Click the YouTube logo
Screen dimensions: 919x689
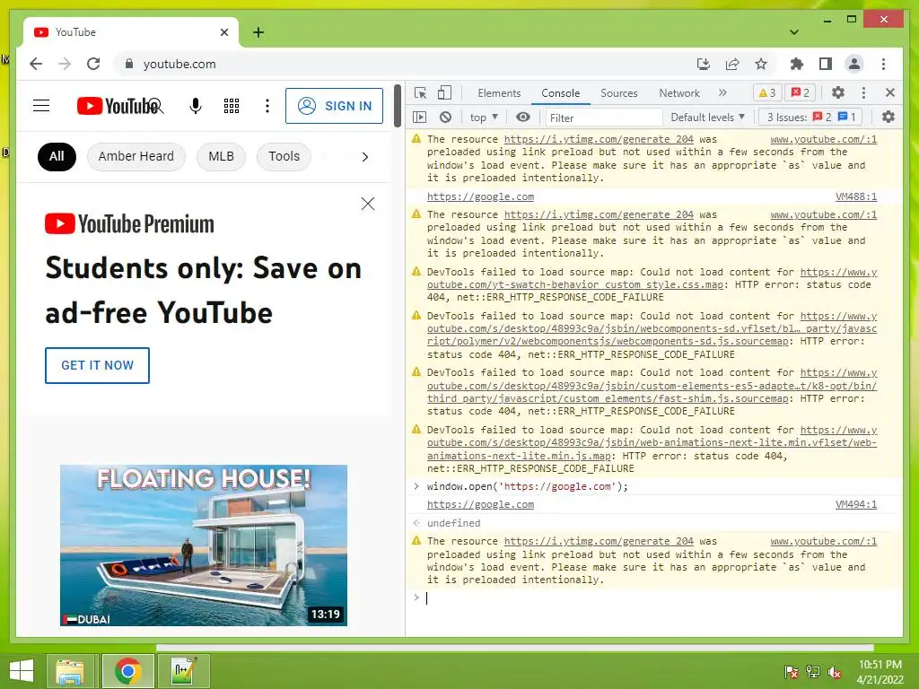pyautogui.click(x=117, y=106)
